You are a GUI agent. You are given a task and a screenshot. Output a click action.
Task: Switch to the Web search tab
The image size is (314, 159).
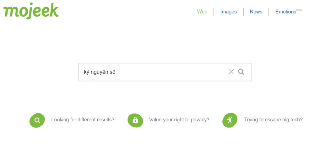pos(202,12)
